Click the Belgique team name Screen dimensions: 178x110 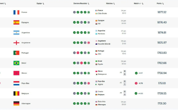pos(25,93)
